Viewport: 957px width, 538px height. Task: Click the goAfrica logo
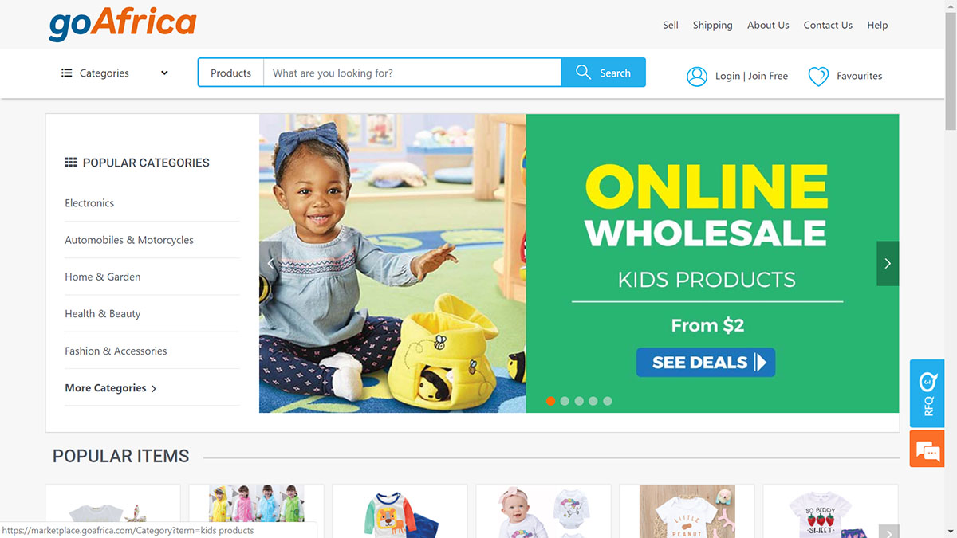[122, 23]
